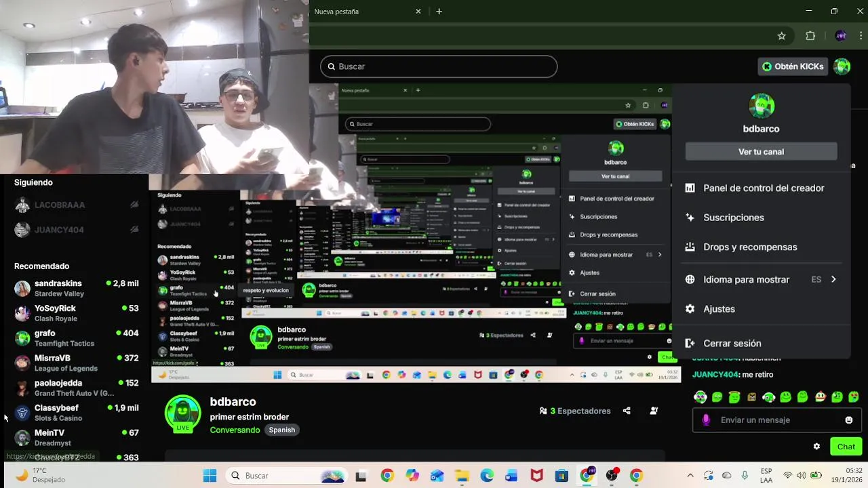Click the 3 Espectadores viewers icon below main stream
The image size is (868, 488).
click(543, 411)
